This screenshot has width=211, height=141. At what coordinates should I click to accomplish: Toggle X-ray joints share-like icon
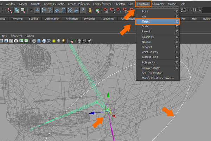tap(89, 41)
